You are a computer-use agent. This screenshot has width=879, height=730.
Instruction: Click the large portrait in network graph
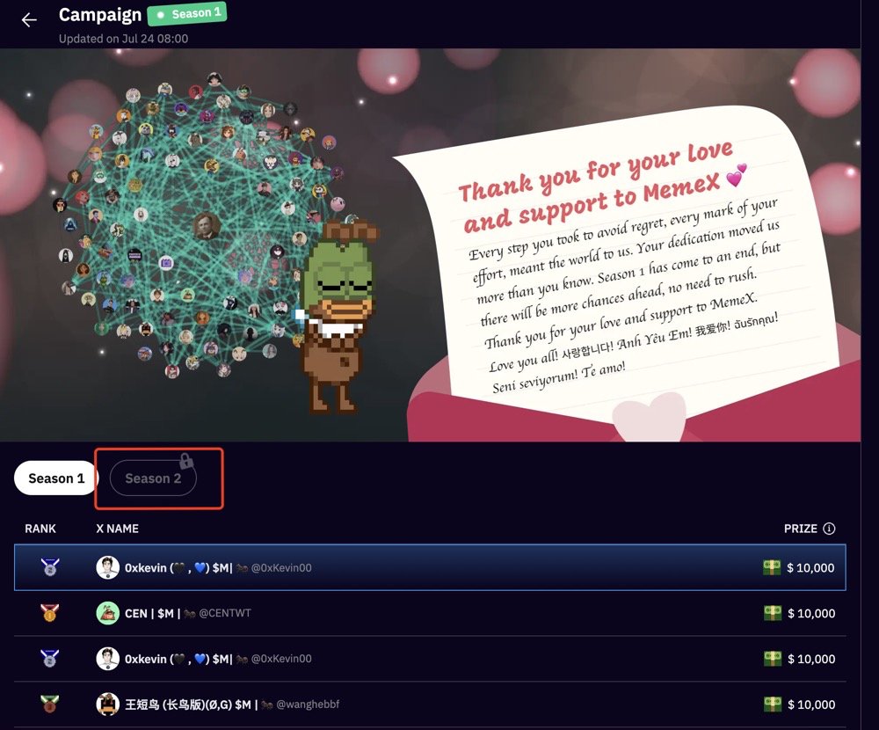pos(206,226)
